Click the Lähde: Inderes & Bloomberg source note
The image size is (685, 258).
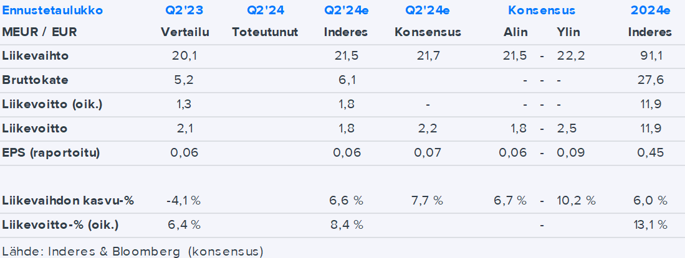coord(132,251)
